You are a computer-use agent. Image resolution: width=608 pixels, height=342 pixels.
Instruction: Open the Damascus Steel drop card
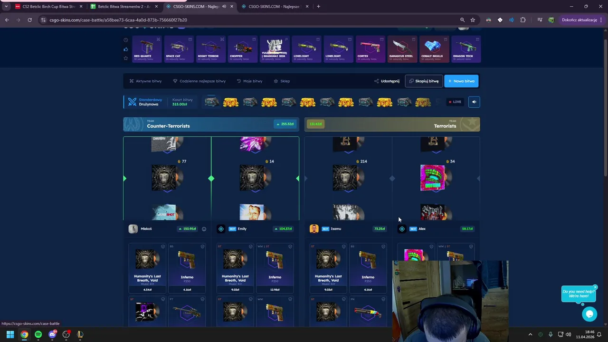click(402, 49)
